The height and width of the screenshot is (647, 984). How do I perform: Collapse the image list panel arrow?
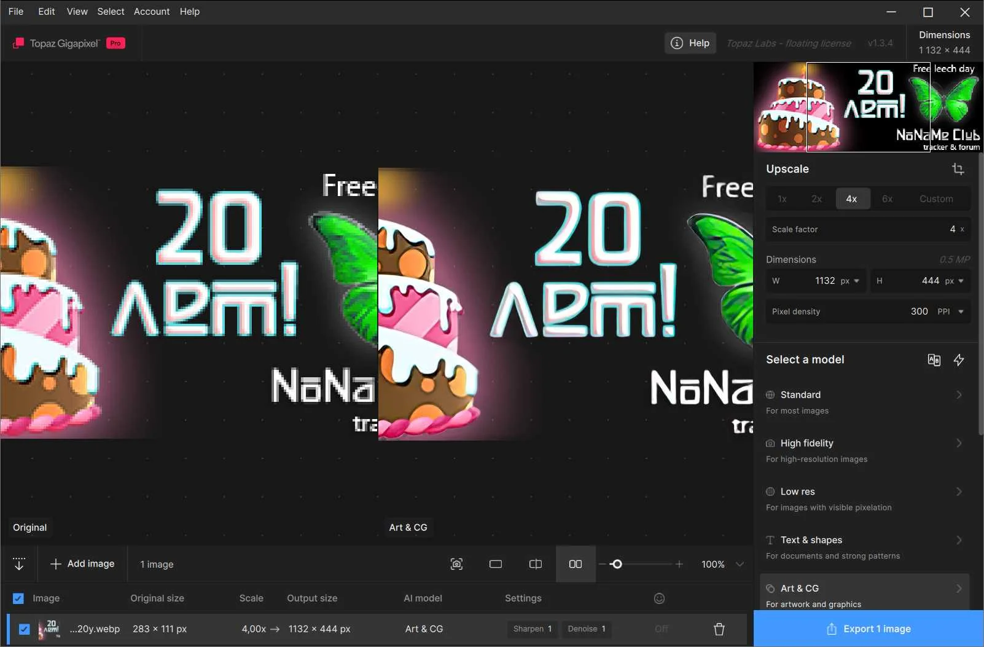(x=19, y=564)
